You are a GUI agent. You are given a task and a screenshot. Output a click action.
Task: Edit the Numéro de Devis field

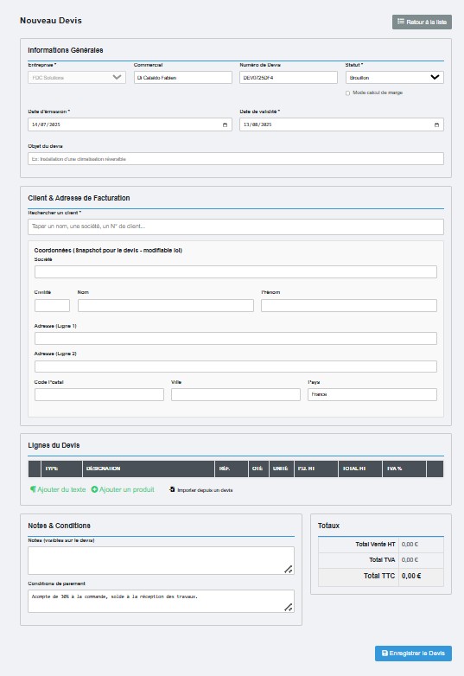click(289, 78)
